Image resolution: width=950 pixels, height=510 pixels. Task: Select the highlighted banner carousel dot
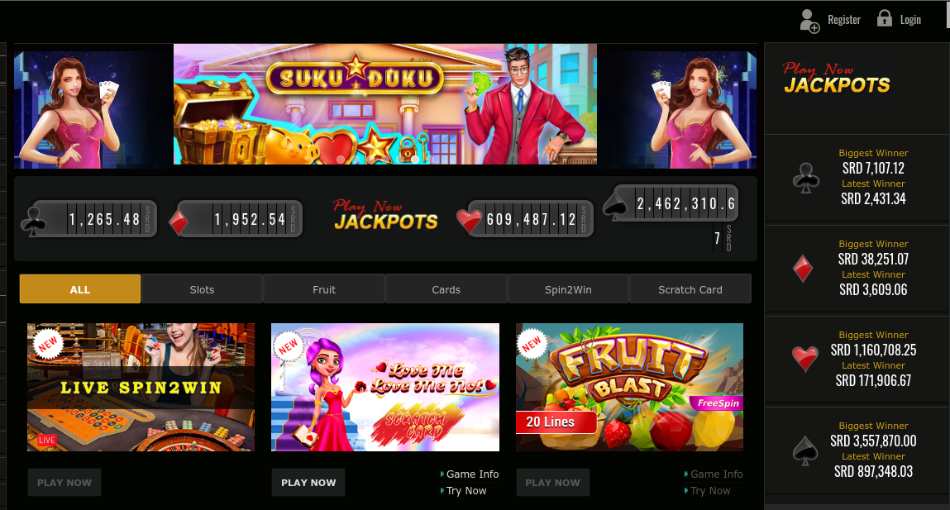tap(415, 160)
